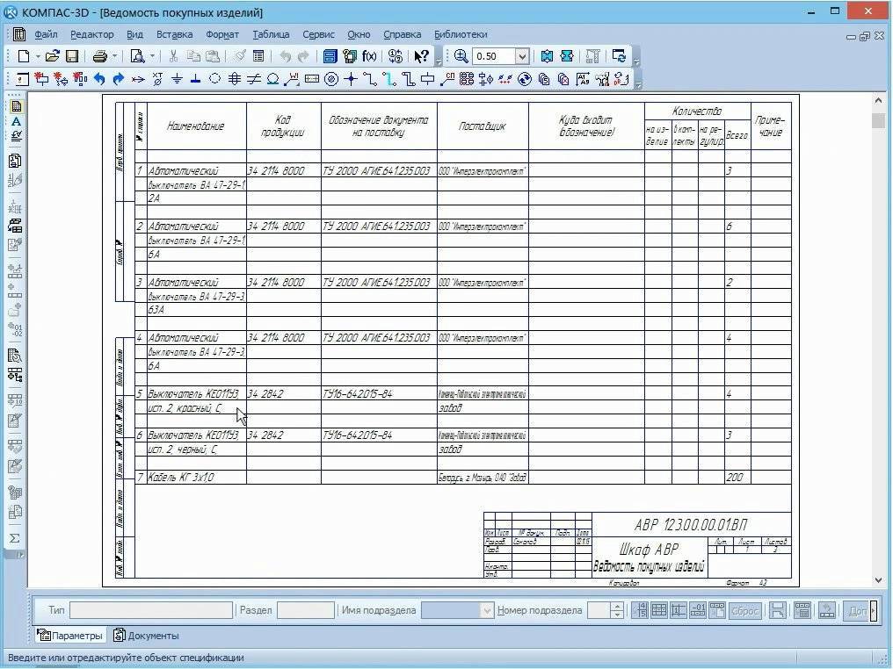Click the Доп button in property bar
This screenshot has height=669, width=893.
pyautogui.click(x=857, y=610)
